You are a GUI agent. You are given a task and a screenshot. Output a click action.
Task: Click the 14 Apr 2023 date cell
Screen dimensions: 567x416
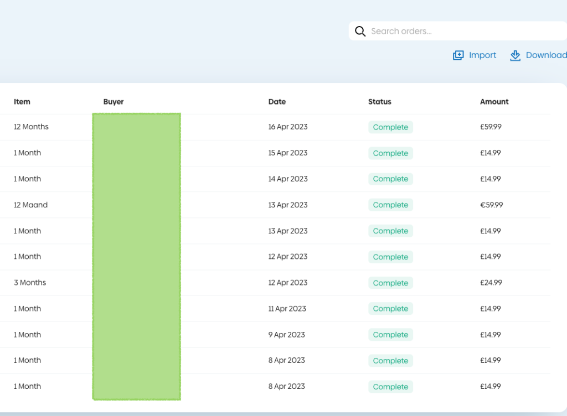pos(288,179)
